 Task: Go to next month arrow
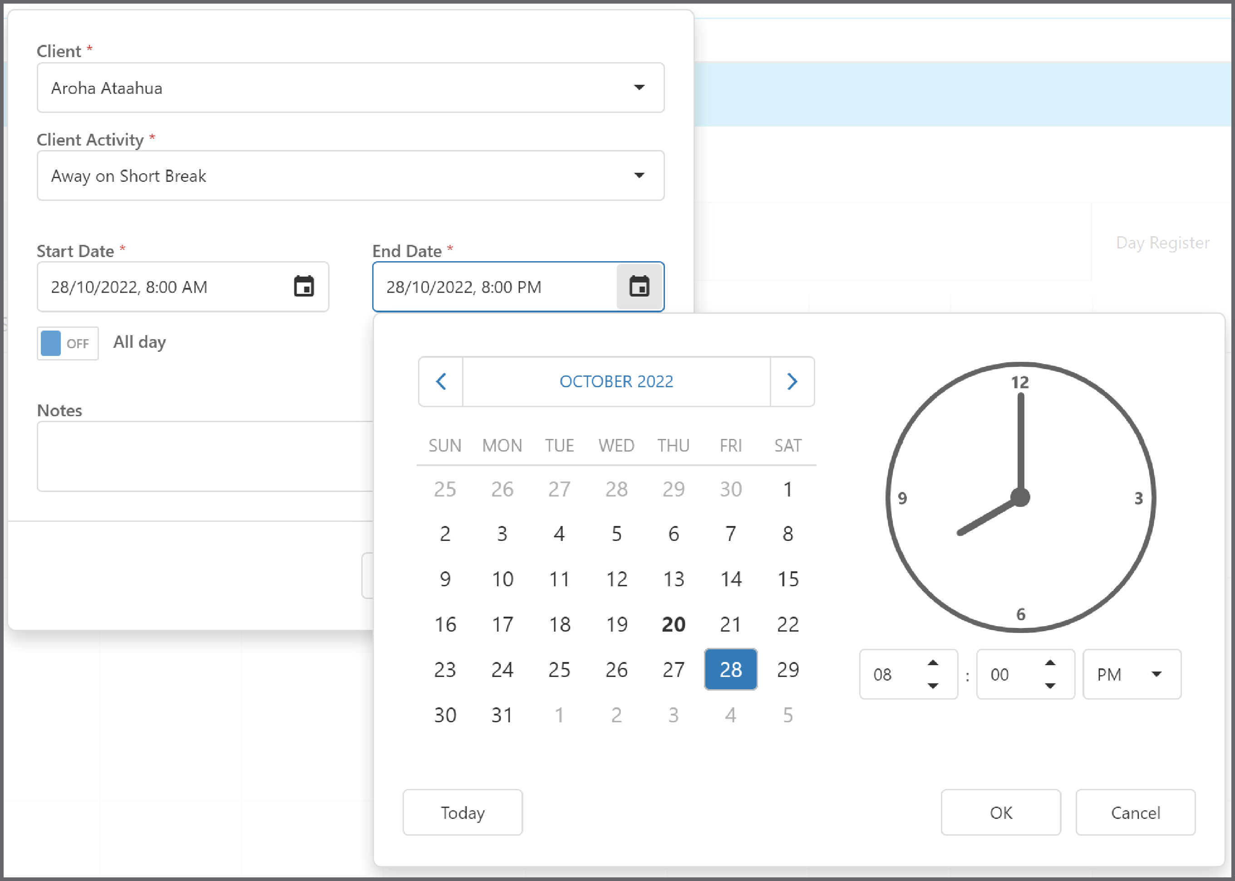(x=792, y=381)
